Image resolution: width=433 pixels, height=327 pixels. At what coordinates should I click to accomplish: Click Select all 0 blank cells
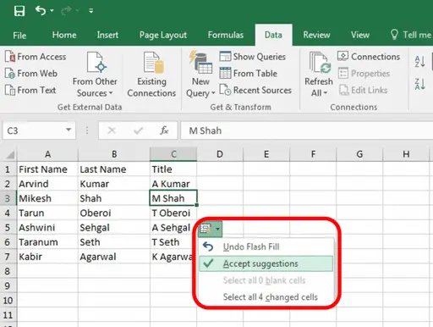tap(266, 280)
